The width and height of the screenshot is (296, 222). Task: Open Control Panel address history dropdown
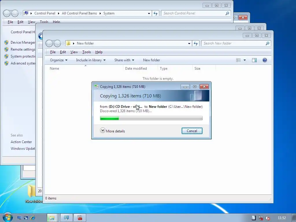pyautogui.click(x=149, y=13)
